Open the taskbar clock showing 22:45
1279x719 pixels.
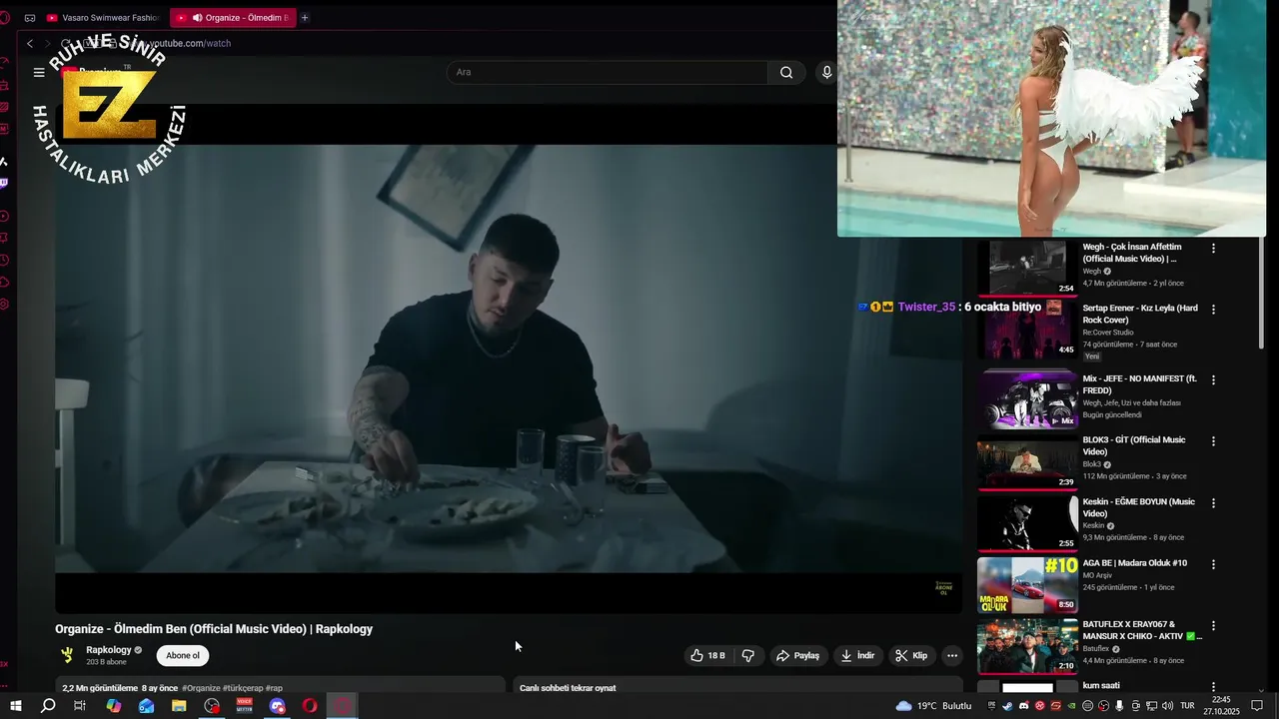(1221, 706)
